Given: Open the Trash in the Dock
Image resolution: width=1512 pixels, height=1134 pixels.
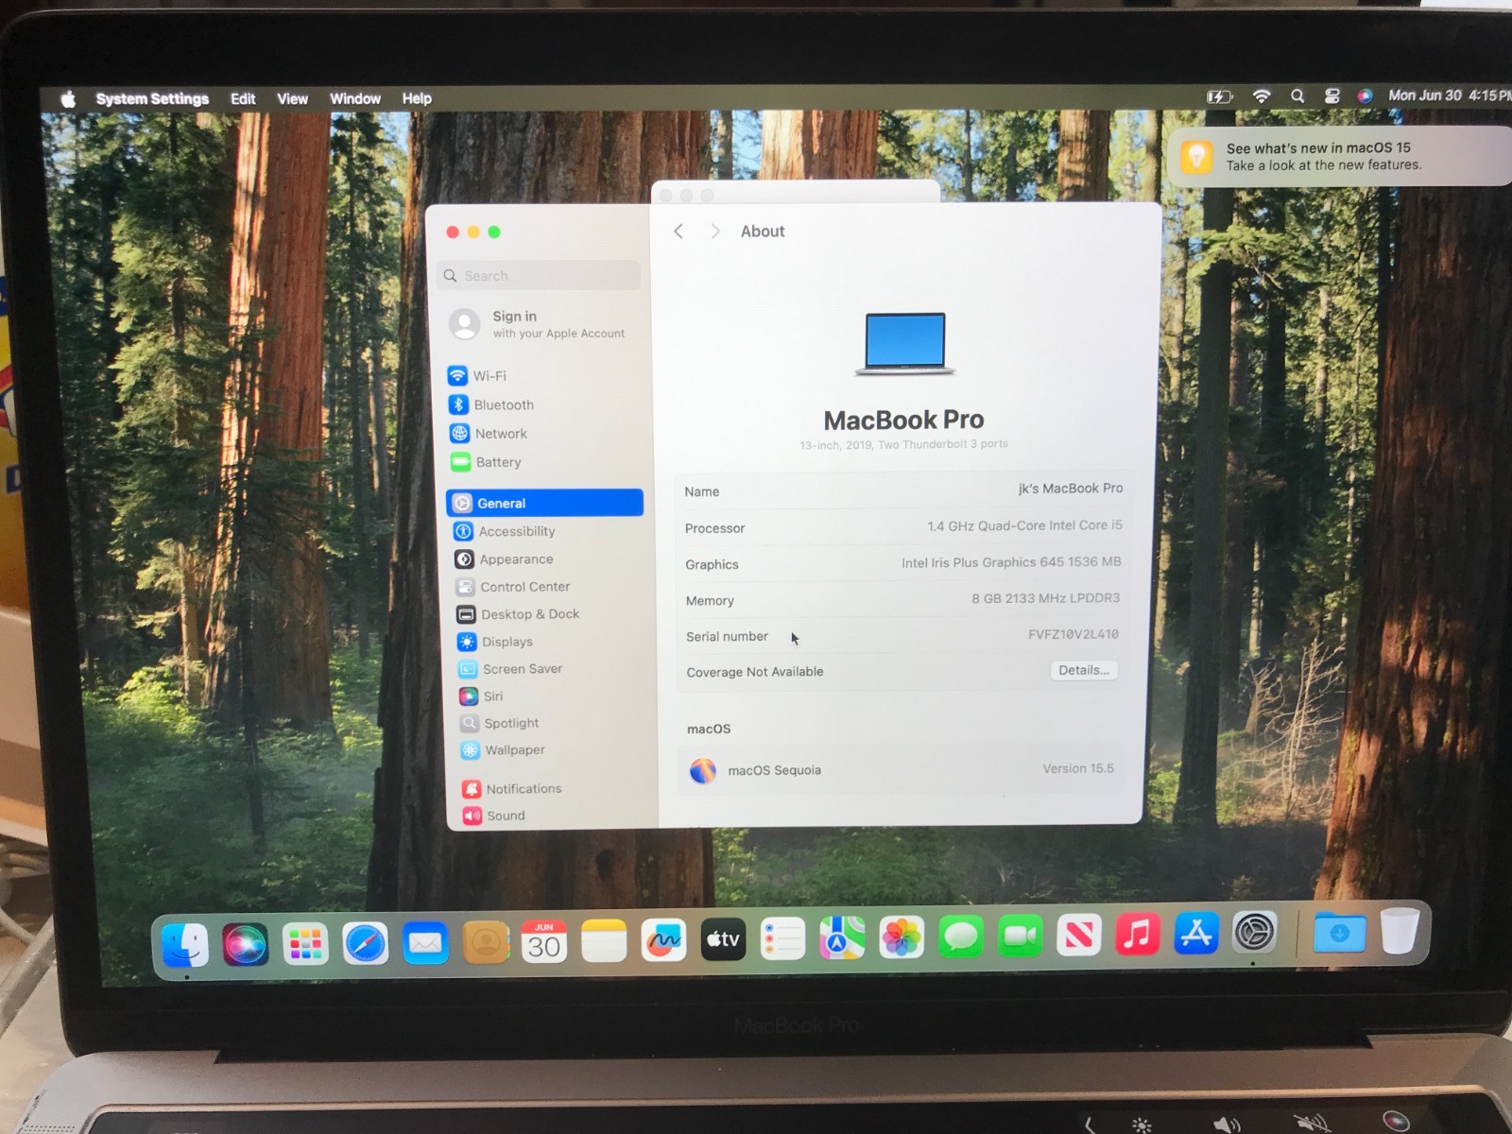Looking at the screenshot, I should point(1400,931).
